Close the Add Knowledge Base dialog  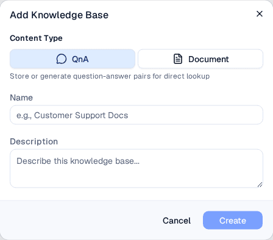click(x=260, y=14)
